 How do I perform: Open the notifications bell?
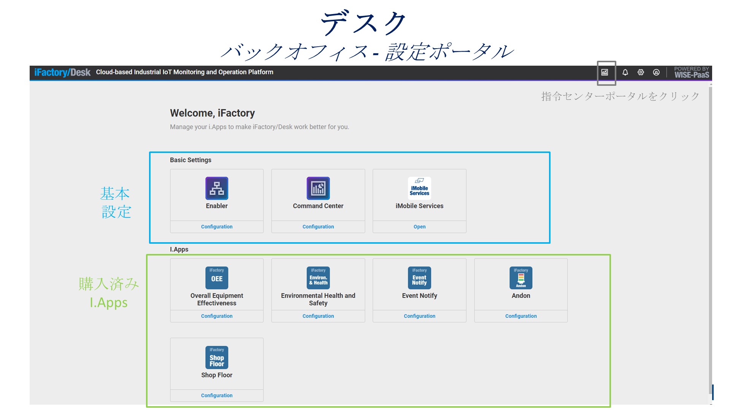tap(625, 72)
